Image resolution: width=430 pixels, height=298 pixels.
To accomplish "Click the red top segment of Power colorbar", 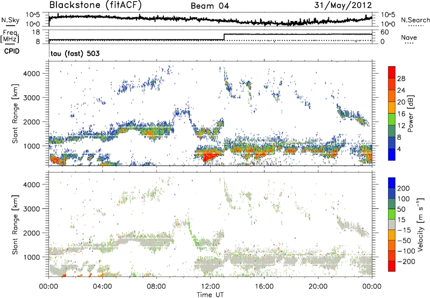I will coord(392,73).
